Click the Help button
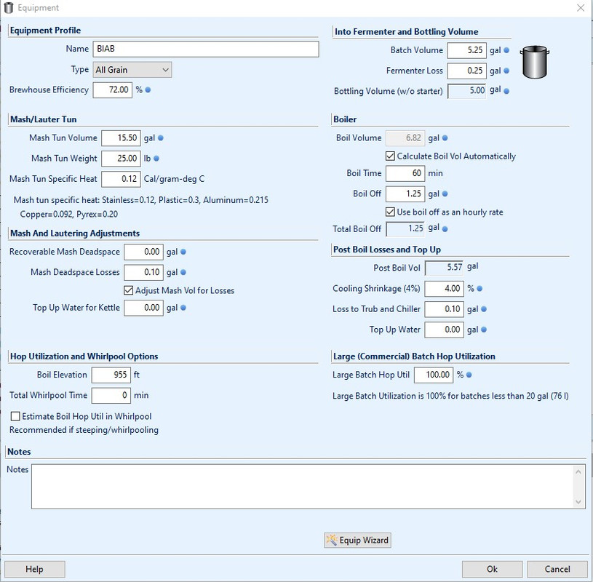Image resolution: width=593 pixels, height=582 pixels. 34,569
